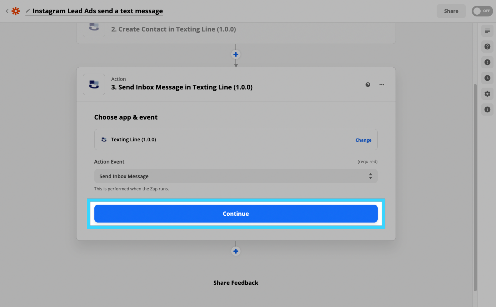
Task: Click the vertical page scrollbar
Action: point(475,187)
